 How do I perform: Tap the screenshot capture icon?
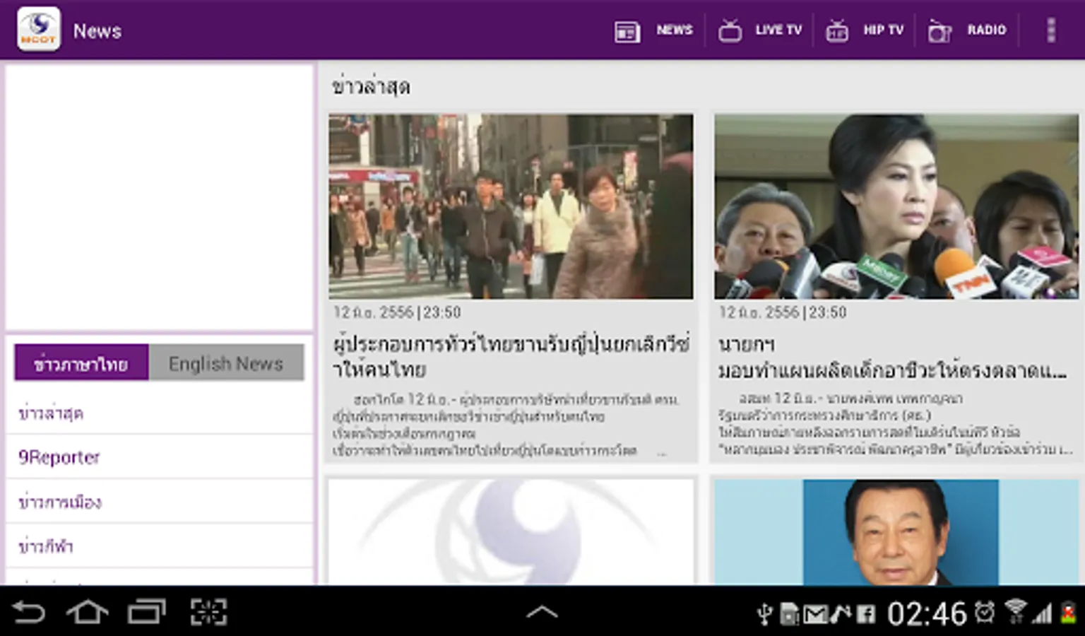tap(208, 612)
